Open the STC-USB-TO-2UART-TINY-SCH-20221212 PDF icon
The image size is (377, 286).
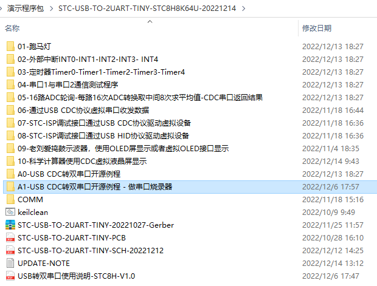coord(10,250)
